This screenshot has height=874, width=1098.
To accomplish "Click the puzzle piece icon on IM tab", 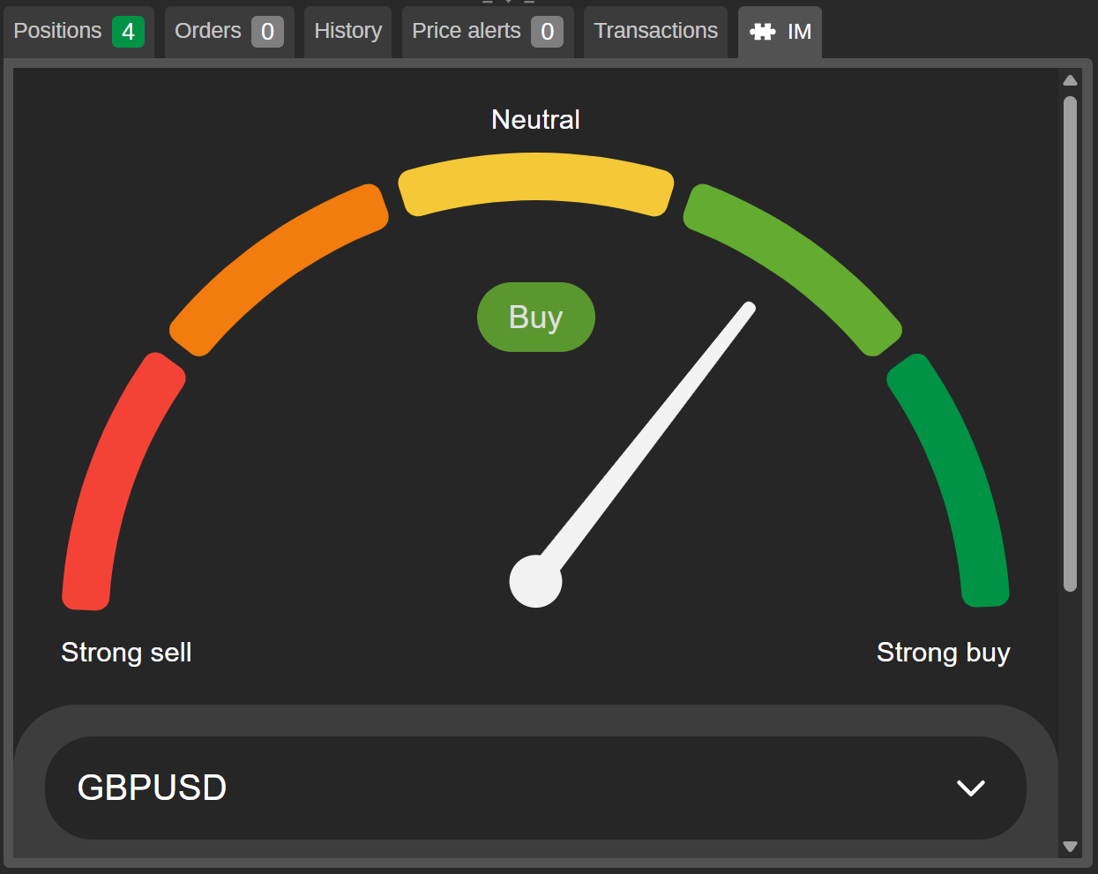I will 762,32.
